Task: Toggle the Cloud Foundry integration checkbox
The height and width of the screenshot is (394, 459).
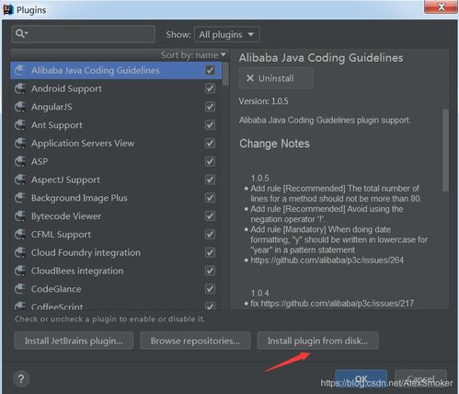Action: click(210, 252)
